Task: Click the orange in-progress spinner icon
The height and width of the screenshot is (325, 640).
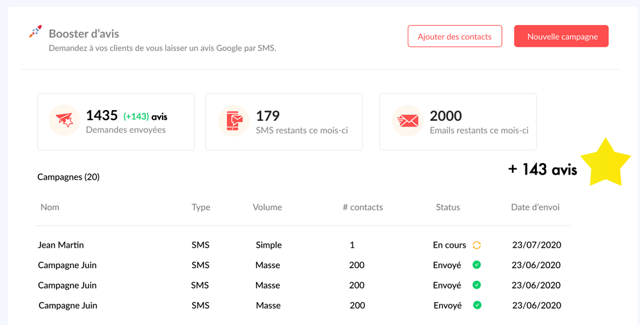Action: point(477,245)
